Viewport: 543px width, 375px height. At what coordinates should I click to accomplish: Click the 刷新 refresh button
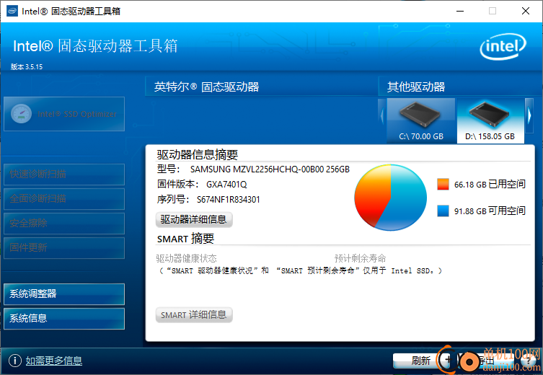420,361
